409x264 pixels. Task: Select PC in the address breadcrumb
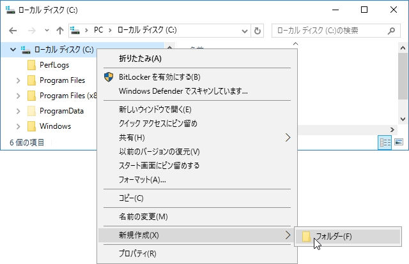pos(98,30)
